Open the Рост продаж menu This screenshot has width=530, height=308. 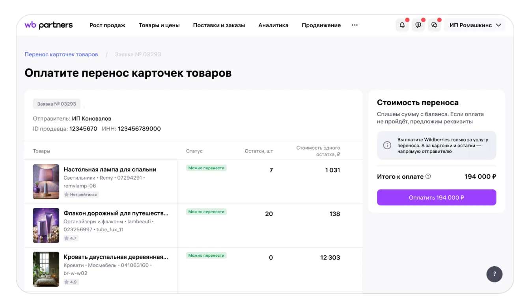pos(107,25)
